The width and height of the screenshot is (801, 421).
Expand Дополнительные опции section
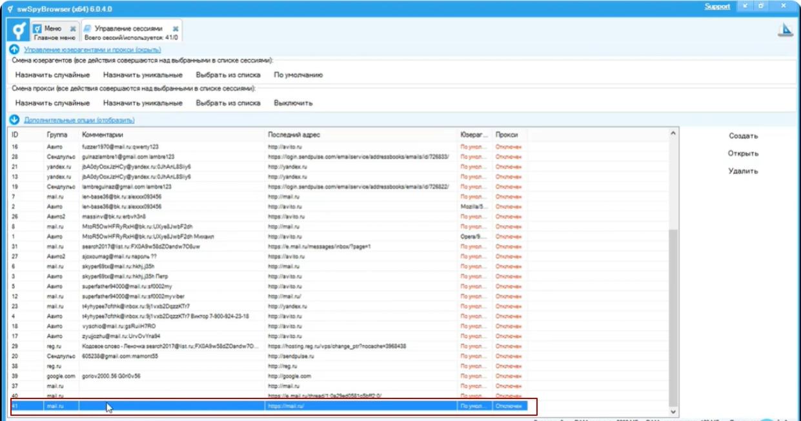(79, 120)
